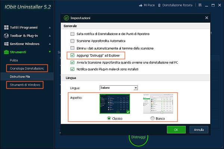224x149 pixels.
Task: Click the Gestione Windows logo icon
Action: [6, 44]
